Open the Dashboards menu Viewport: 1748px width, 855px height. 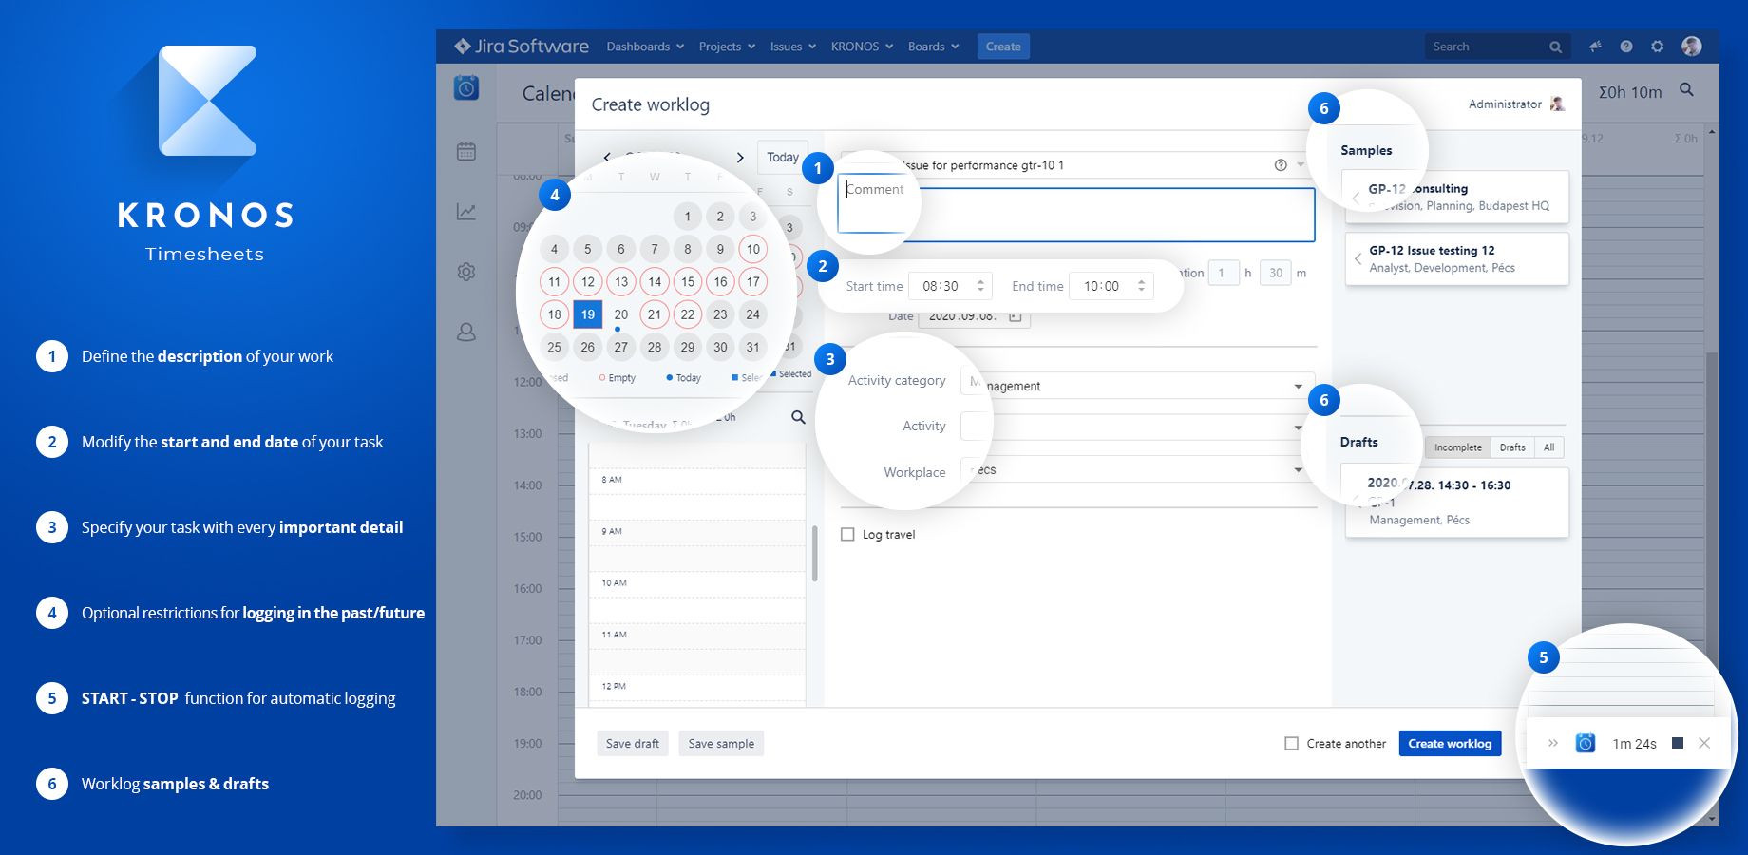pos(645,47)
